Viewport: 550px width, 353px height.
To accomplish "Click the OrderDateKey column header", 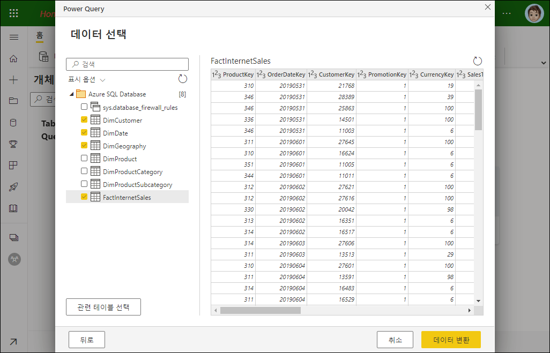I will click(281, 74).
